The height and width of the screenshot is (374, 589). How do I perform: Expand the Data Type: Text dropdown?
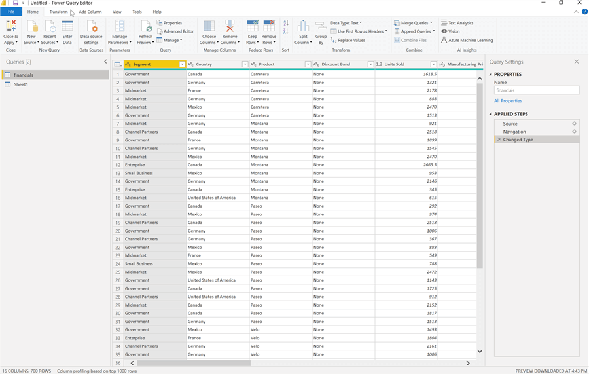[347, 23]
